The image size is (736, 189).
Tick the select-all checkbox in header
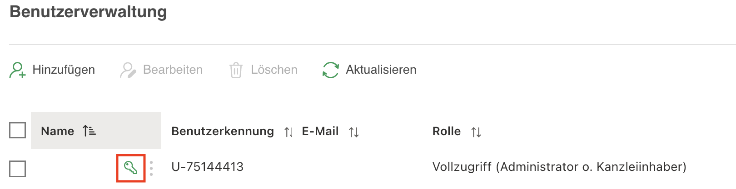(17, 131)
